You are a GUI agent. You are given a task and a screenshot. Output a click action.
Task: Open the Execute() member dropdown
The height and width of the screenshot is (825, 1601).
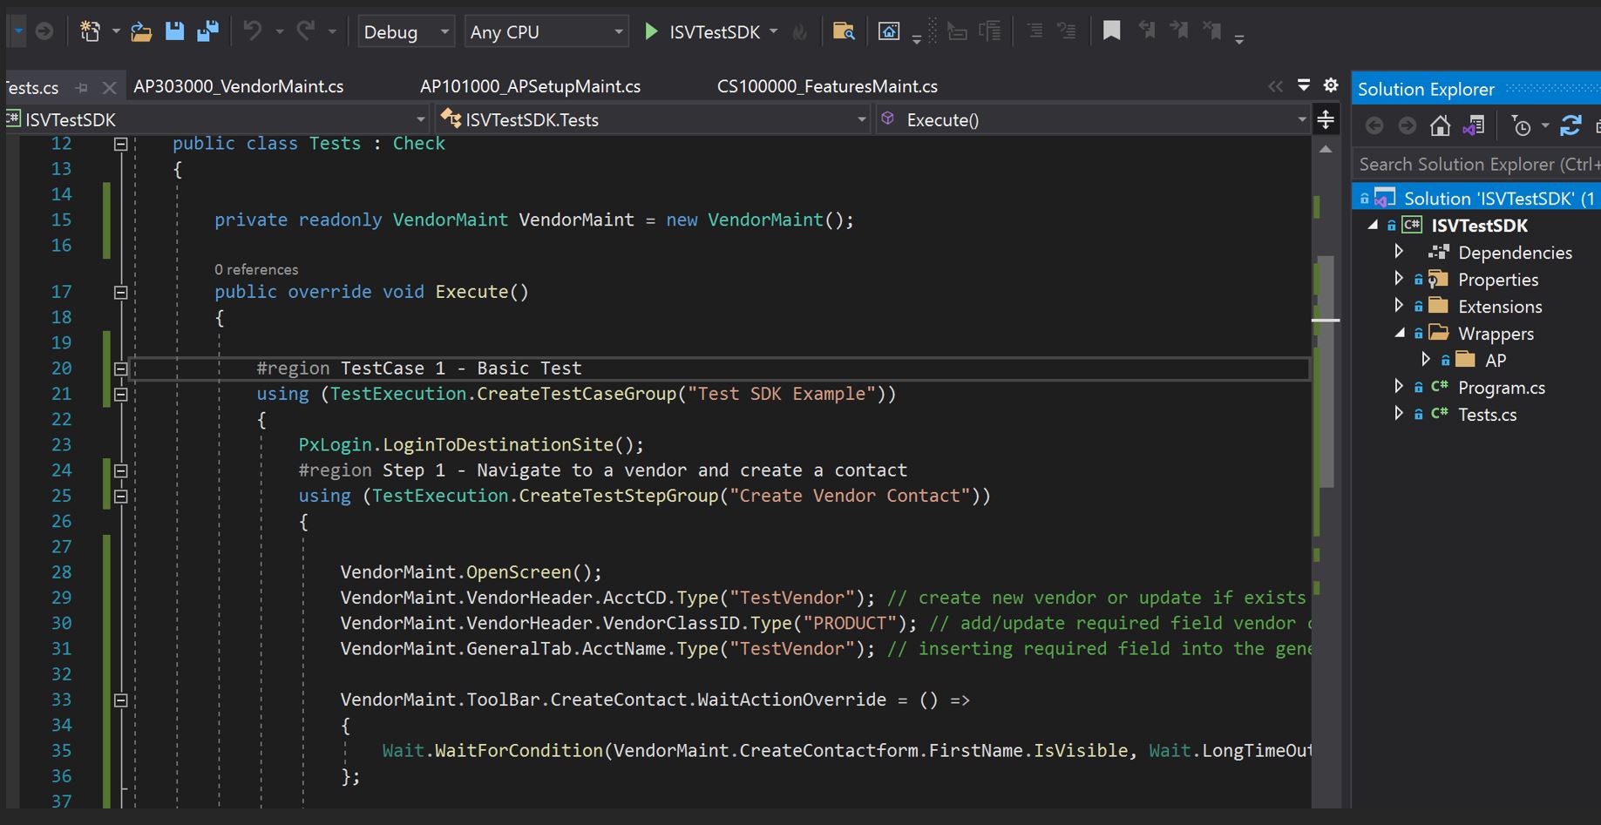1093,119
